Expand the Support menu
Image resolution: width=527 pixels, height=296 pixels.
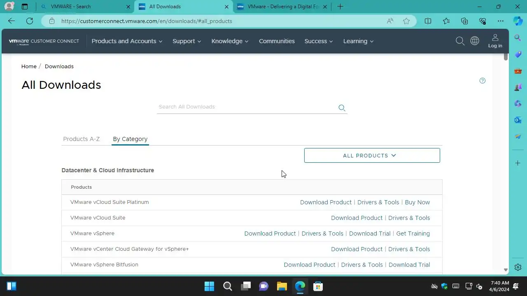pyautogui.click(x=187, y=41)
